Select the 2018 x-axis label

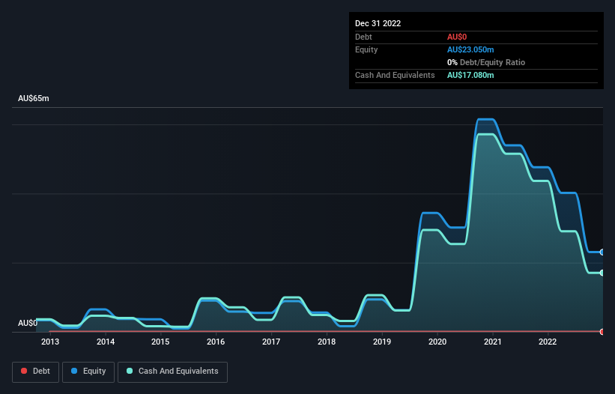click(327, 342)
